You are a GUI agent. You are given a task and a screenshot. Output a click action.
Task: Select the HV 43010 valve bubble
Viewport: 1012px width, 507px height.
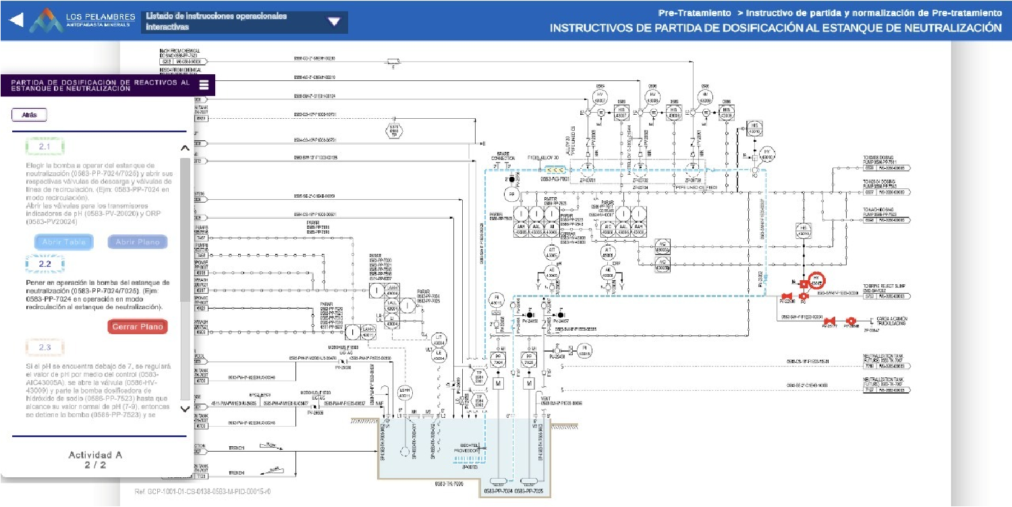[x=766, y=153]
